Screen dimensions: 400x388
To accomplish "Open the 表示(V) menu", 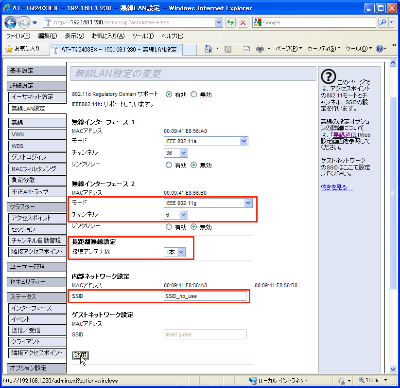I will click(74, 36).
